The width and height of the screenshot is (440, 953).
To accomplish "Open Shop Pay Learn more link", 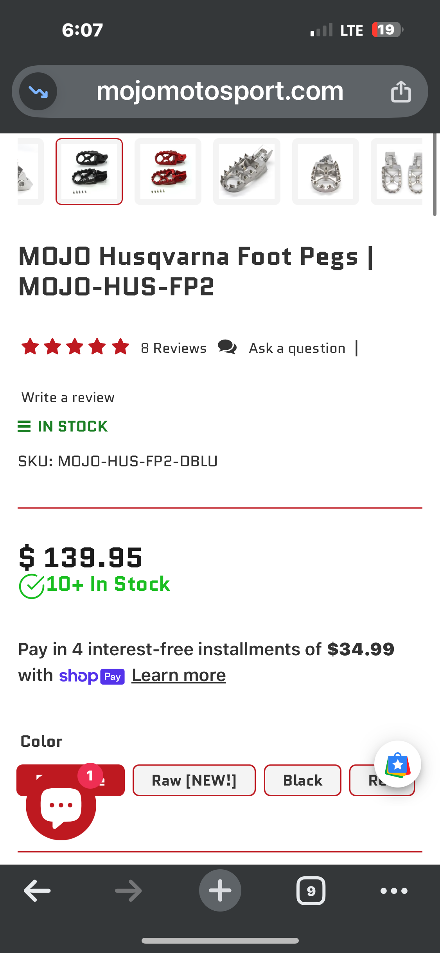I will (179, 675).
